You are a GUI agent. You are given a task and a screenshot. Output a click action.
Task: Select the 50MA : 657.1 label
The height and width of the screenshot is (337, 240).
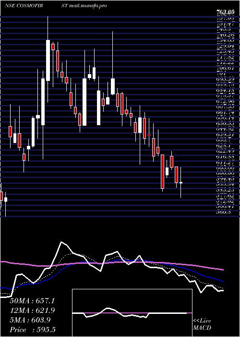coord(32,301)
